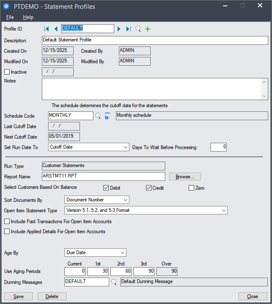
Task: Open the Help menu
Action: 28,17
